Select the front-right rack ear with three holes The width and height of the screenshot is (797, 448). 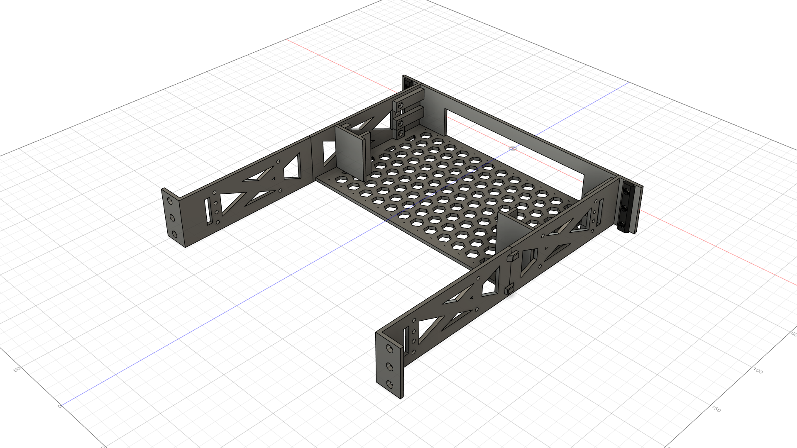click(389, 365)
